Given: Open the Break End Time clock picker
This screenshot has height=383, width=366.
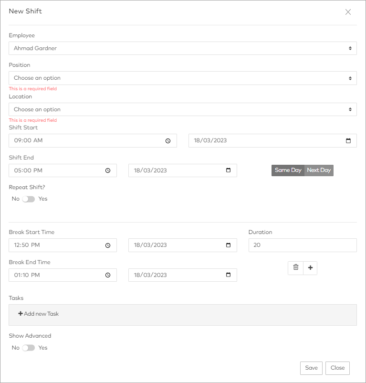Looking at the screenshot, I should click(108, 275).
